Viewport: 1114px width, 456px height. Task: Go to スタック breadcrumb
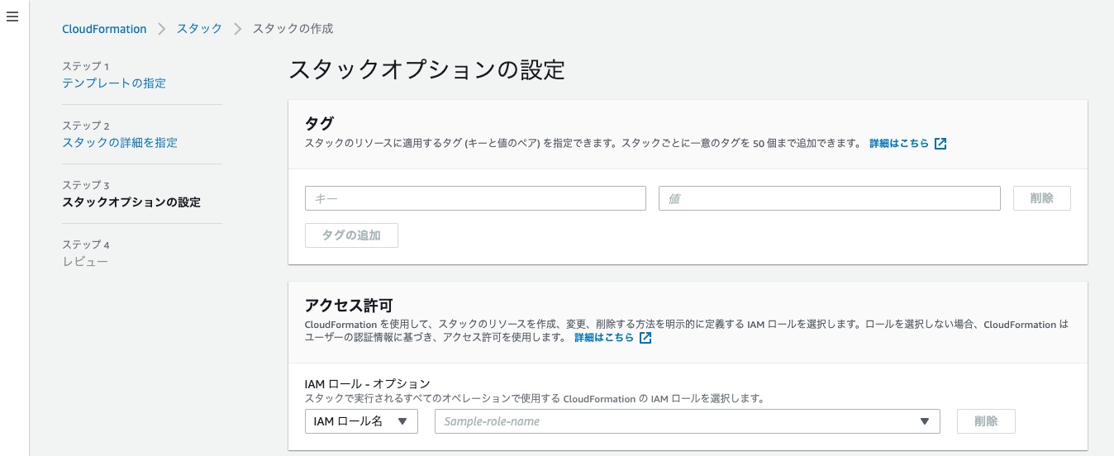[199, 29]
